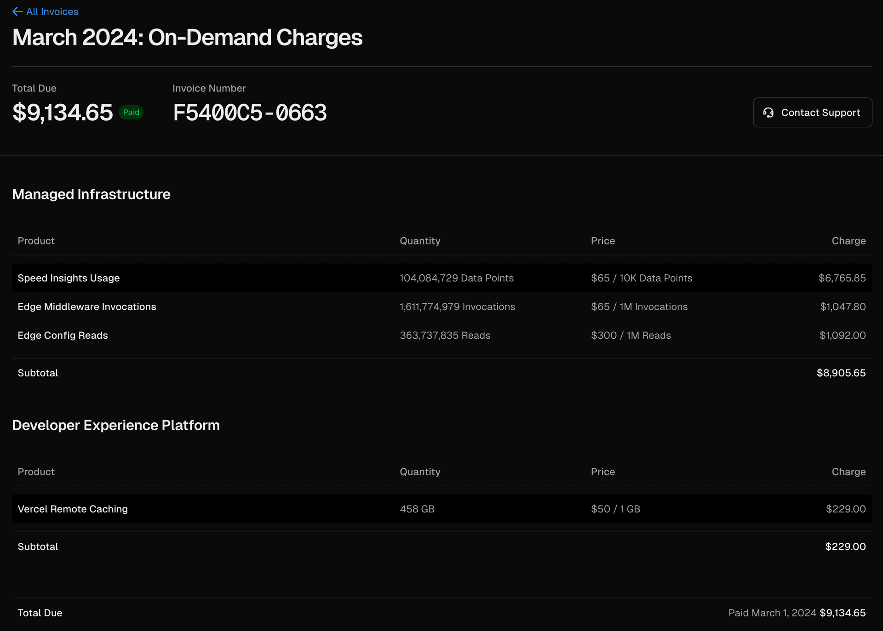883x631 pixels.
Task: Click the headset icon in Contact Support
Action: point(768,113)
